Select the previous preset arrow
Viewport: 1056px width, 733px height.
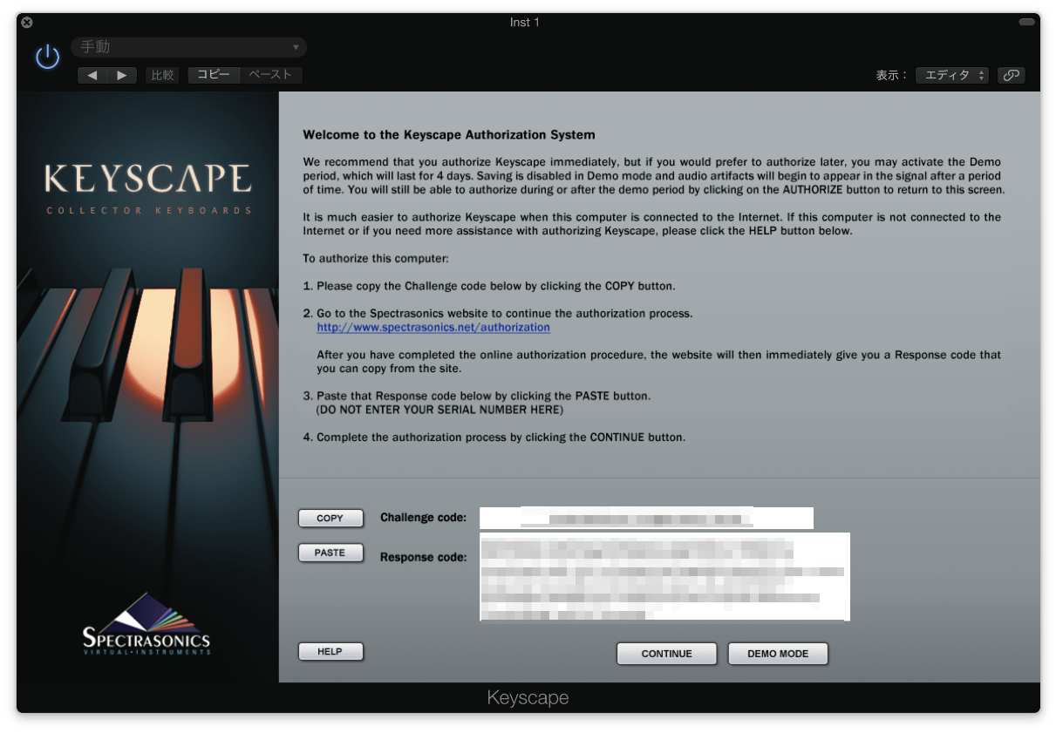(92, 75)
